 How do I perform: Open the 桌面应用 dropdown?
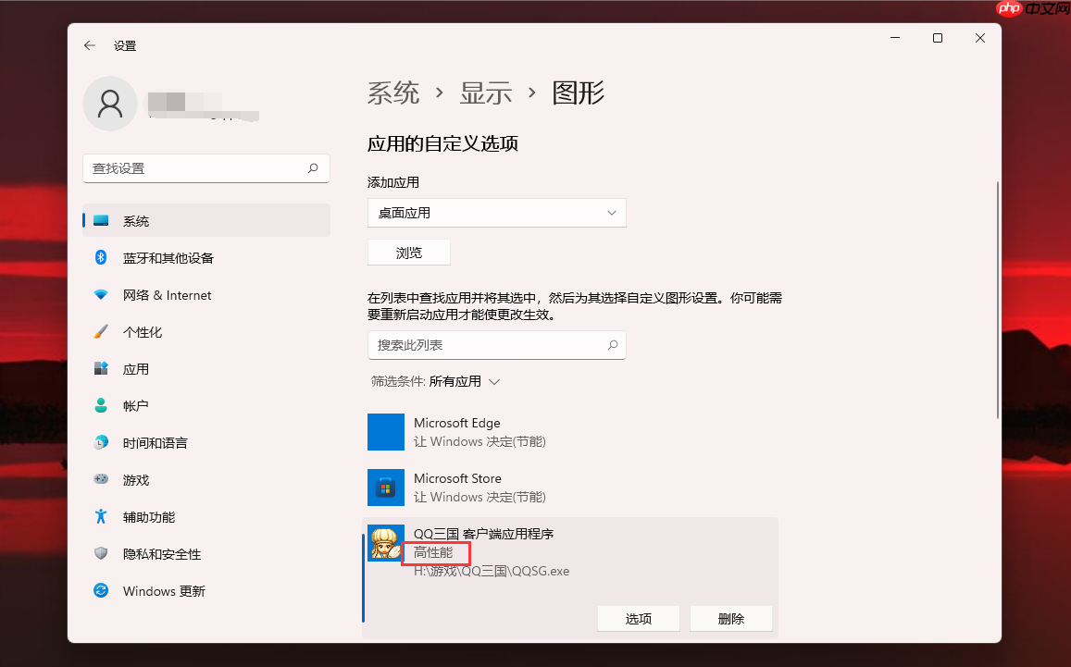pyautogui.click(x=497, y=212)
